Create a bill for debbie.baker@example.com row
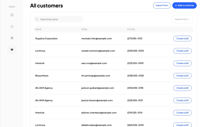The image size is (203, 127). 182,125
